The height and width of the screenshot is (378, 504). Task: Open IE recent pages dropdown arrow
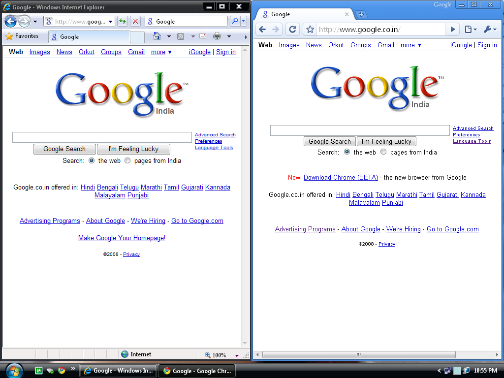click(x=35, y=22)
